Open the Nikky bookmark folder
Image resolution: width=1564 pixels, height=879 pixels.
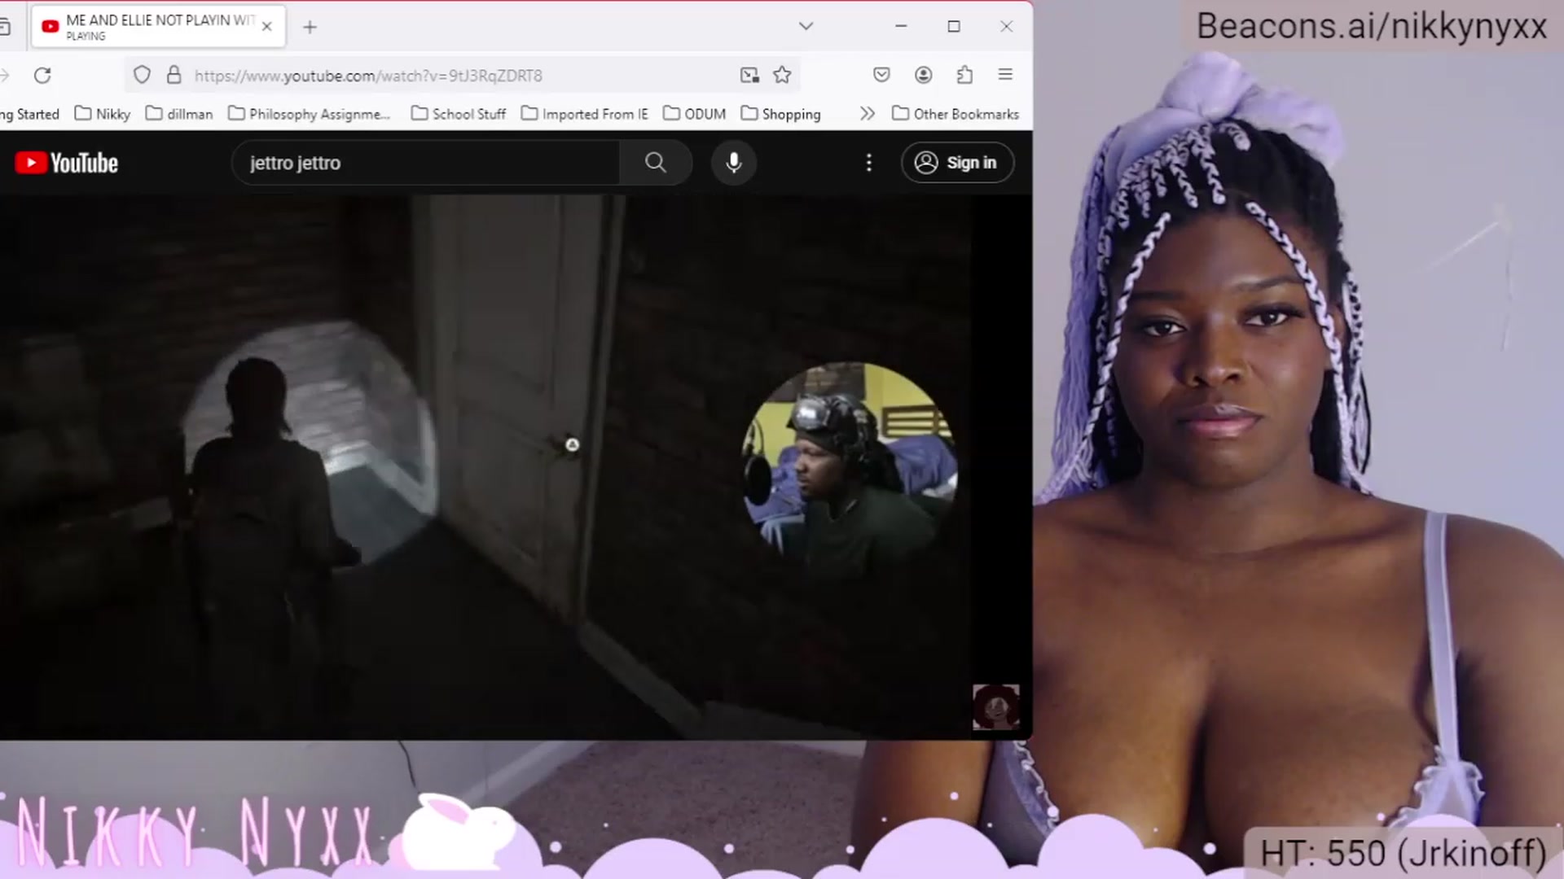[103, 114]
